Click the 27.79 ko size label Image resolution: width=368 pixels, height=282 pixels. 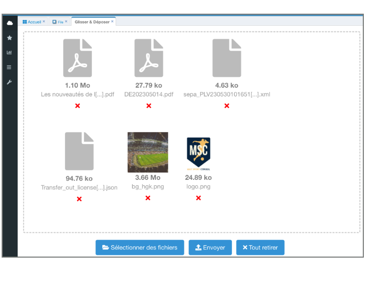(x=149, y=85)
